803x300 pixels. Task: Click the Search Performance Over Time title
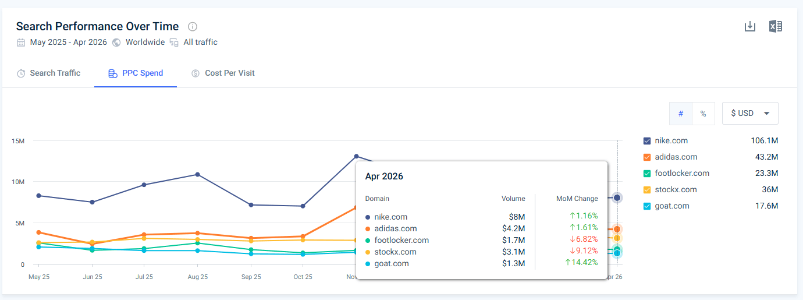[97, 27]
